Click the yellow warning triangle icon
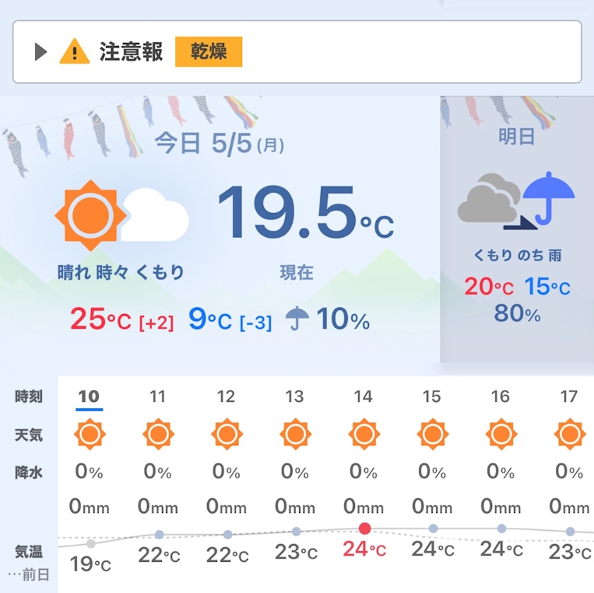 [74, 52]
